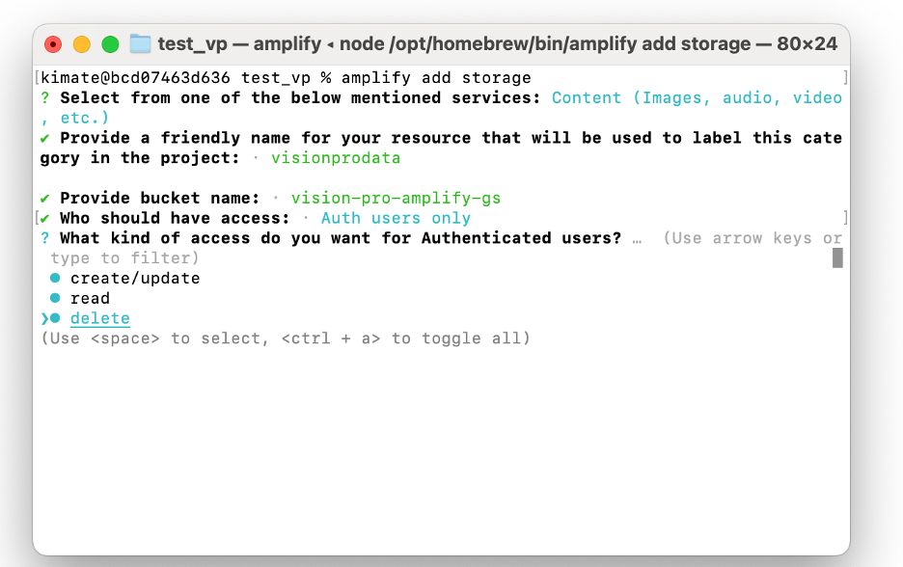Toggle the create/update option bullet
Viewport: 903px width, 567px height.
tap(55, 278)
